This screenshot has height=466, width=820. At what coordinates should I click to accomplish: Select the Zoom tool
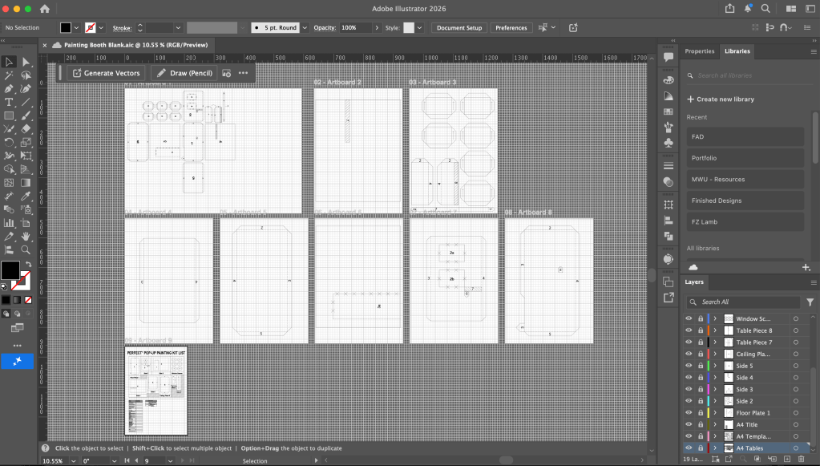pyautogui.click(x=26, y=249)
